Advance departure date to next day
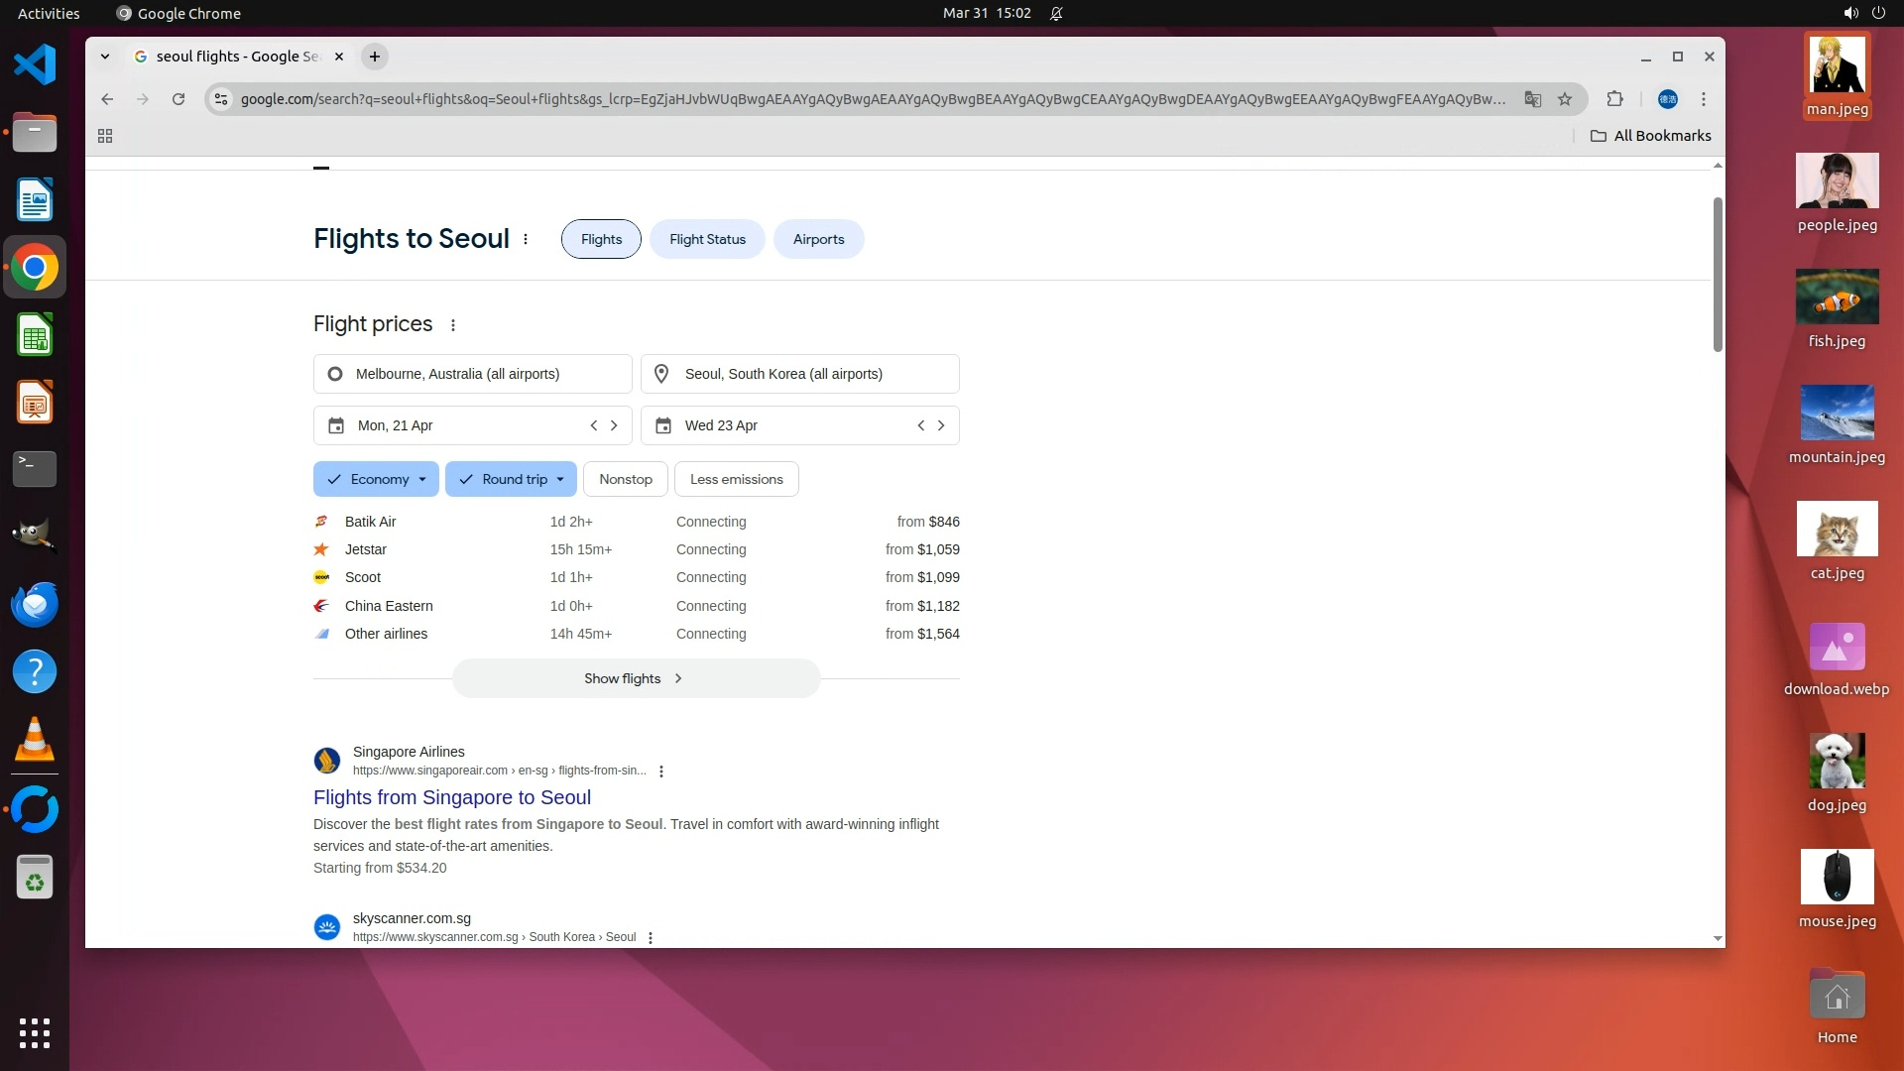This screenshot has width=1904, height=1071. click(x=614, y=425)
